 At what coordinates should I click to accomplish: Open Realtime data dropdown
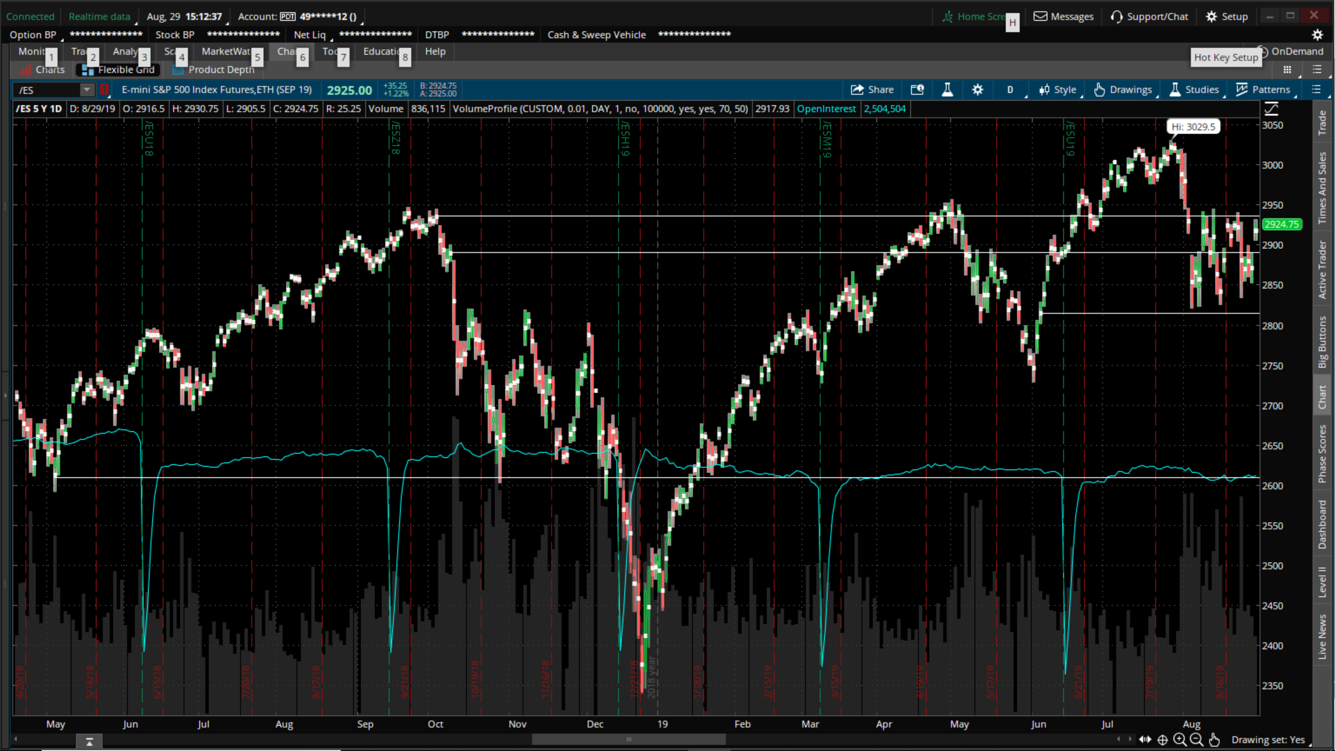coord(101,17)
